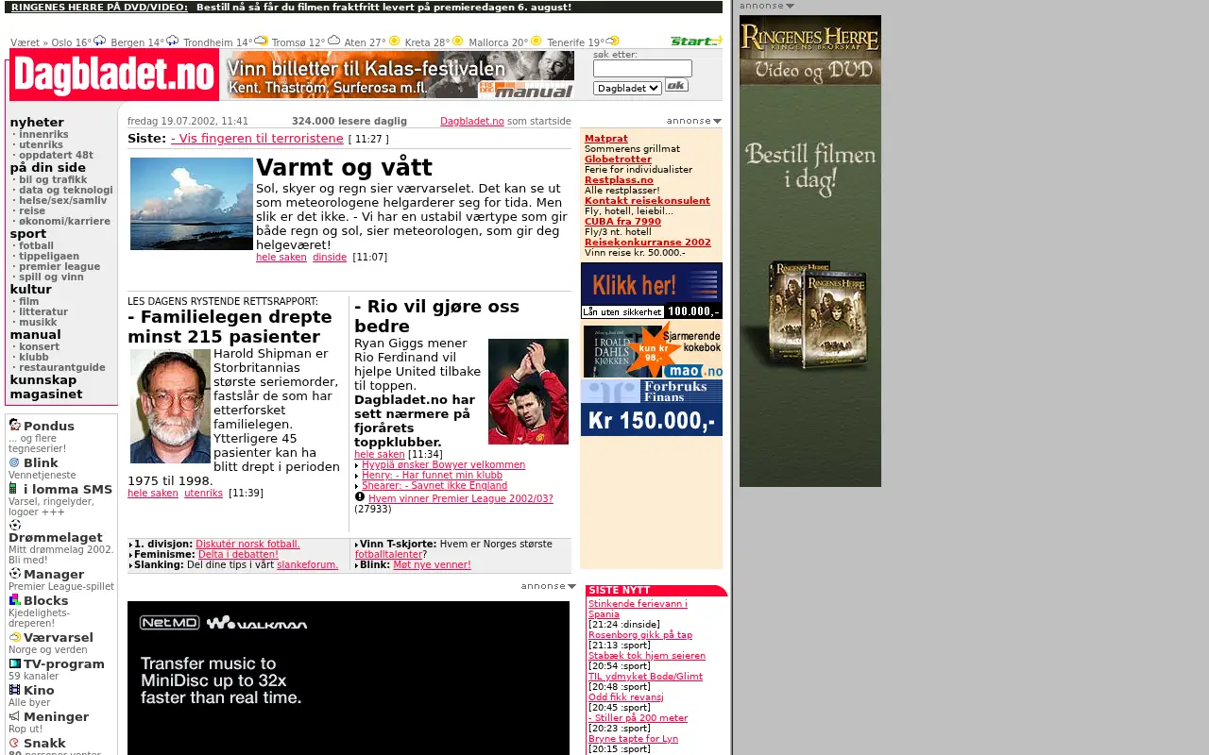Click the i lomma SMS phone icon
The width and height of the screenshot is (1209, 755).
point(13,488)
